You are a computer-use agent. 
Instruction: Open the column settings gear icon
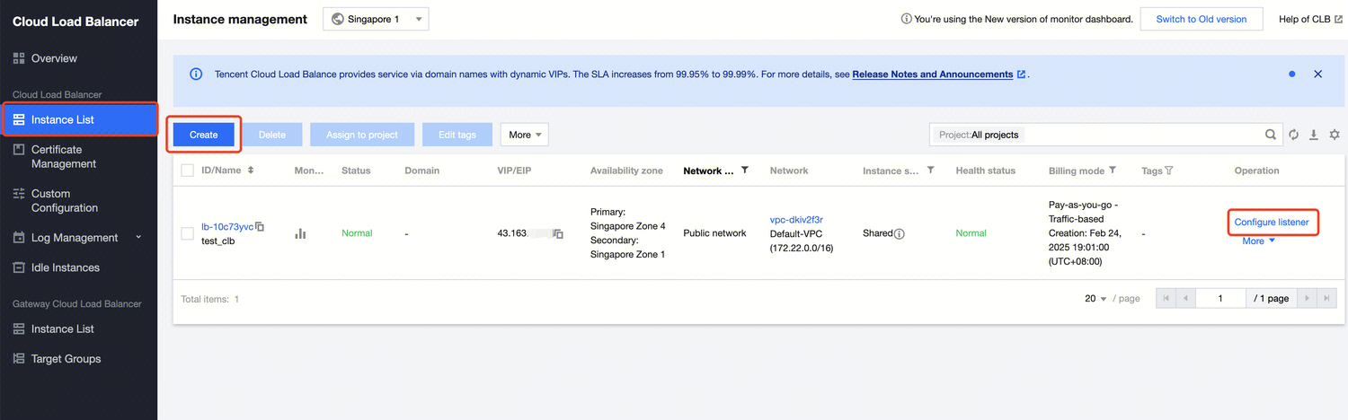(x=1335, y=135)
